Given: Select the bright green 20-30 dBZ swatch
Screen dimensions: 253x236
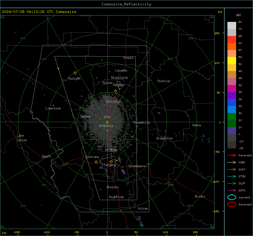Looking at the screenshot, I should [x=232, y=116].
